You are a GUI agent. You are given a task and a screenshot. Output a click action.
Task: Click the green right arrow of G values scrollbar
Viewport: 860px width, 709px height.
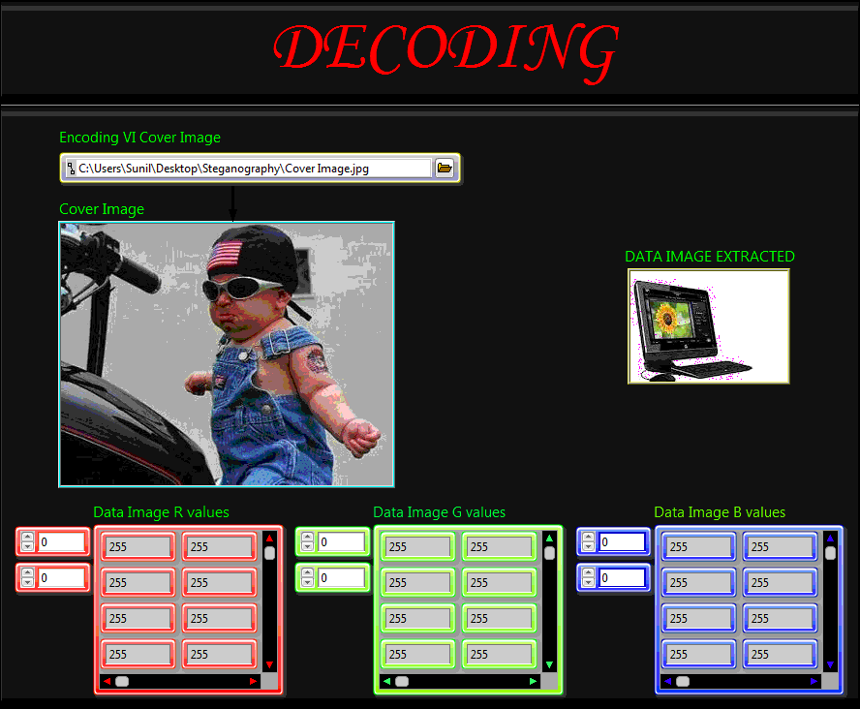(533, 682)
